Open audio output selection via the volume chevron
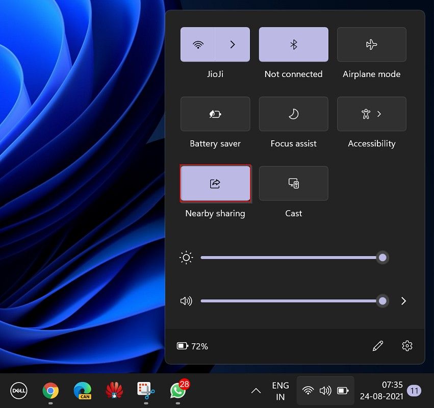The image size is (434, 408). coord(403,301)
